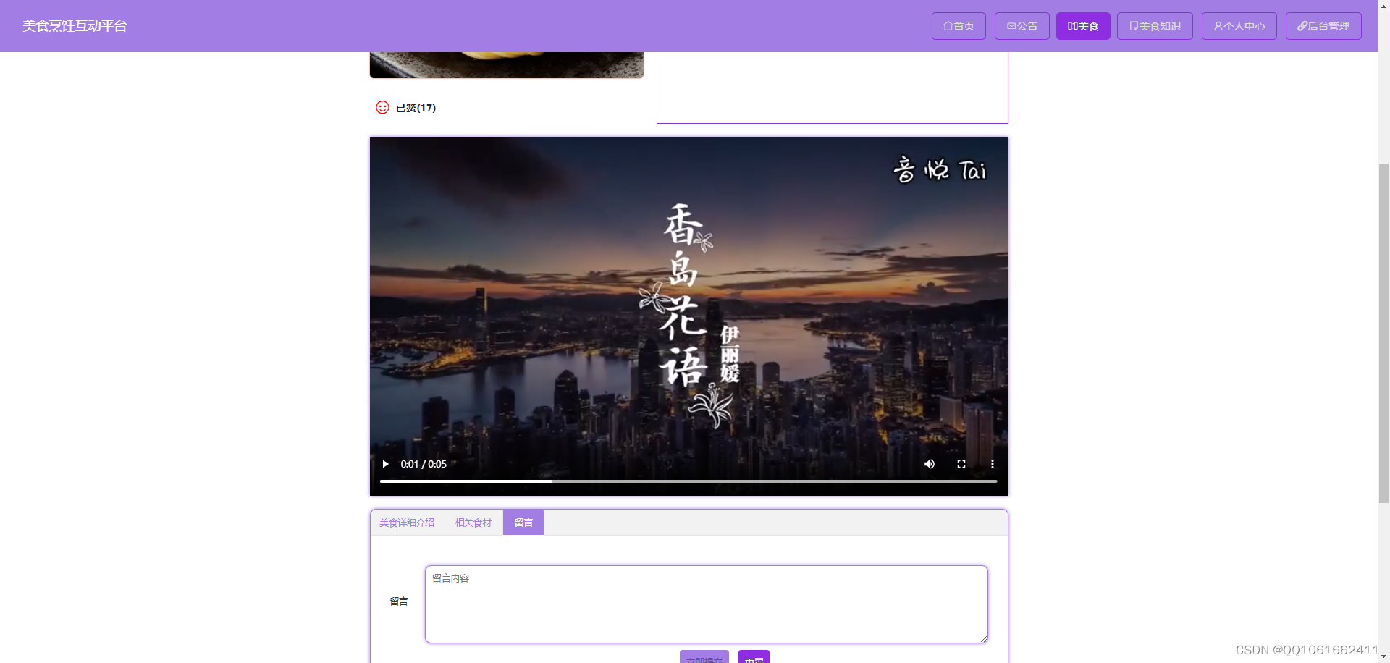Click the link icon on 后台管理 button
Viewport: 1390px width, 663px height.
(1301, 26)
